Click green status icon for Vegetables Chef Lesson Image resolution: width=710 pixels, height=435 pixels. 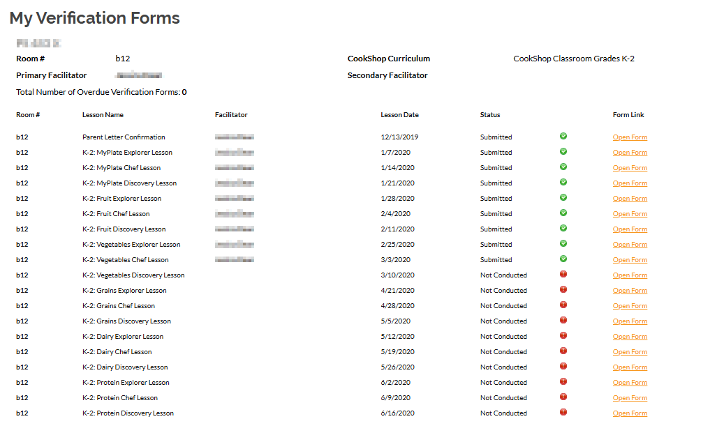point(563,259)
